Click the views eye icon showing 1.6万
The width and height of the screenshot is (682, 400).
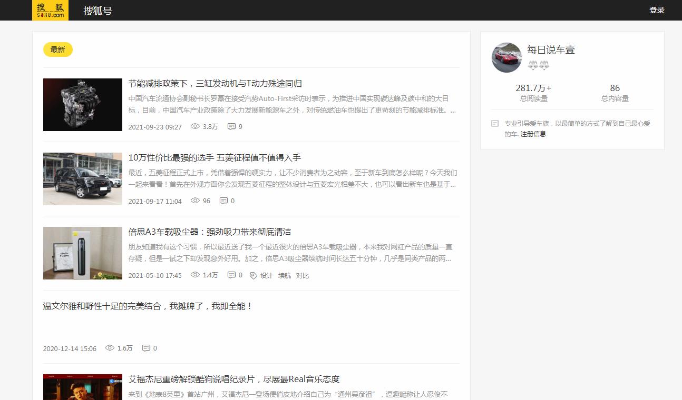click(110, 348)
